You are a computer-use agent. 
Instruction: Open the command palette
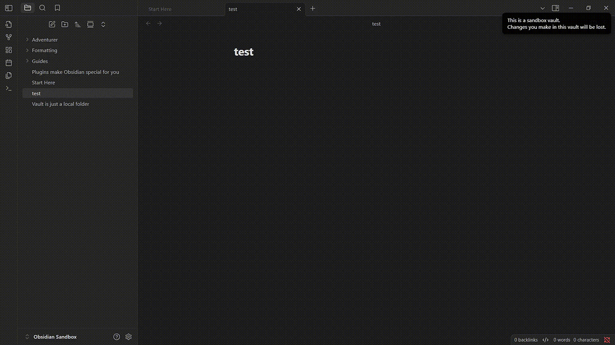point(8,88)
